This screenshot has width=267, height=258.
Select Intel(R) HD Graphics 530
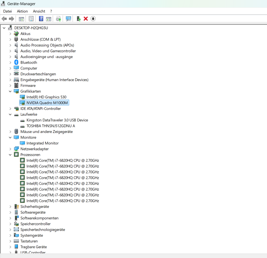[46, 97]
